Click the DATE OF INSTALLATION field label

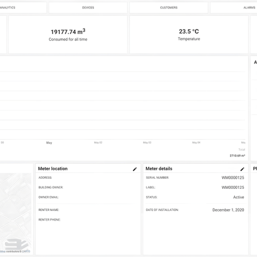162,210
